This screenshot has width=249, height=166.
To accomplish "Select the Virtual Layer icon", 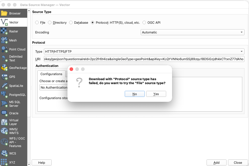I will point(4,122).
